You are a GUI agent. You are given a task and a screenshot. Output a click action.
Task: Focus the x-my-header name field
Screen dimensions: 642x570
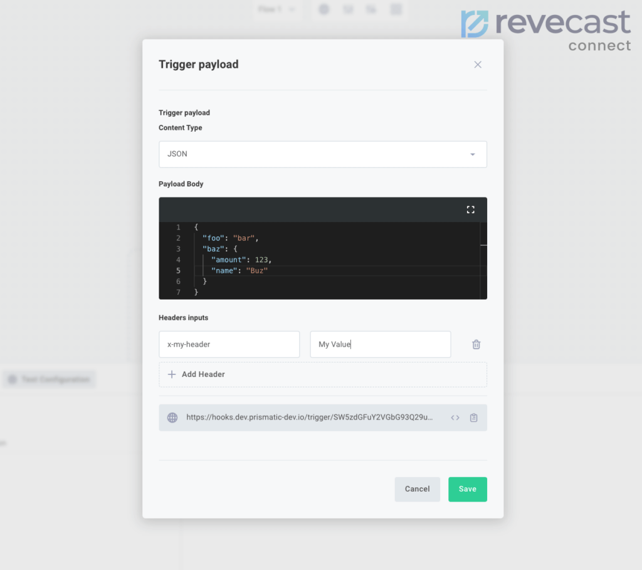tap(229, 344)
